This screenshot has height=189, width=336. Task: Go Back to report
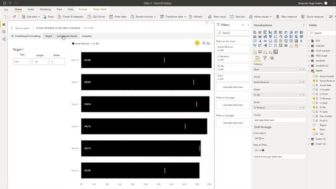(x=20, y=28)
